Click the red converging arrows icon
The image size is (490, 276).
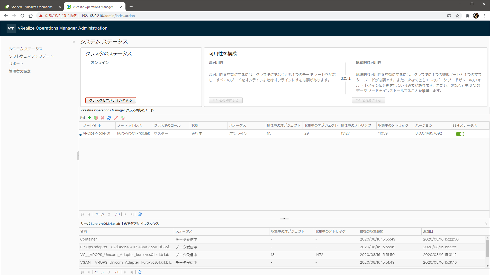[x=116, y=118]
